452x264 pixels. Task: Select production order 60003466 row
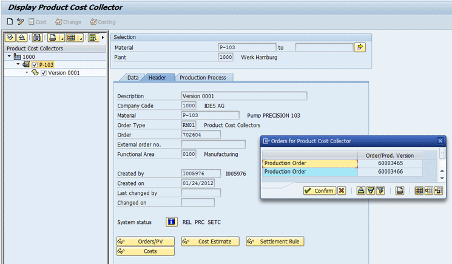coord(310,172)
